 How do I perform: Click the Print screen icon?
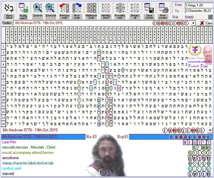(163, 8)
